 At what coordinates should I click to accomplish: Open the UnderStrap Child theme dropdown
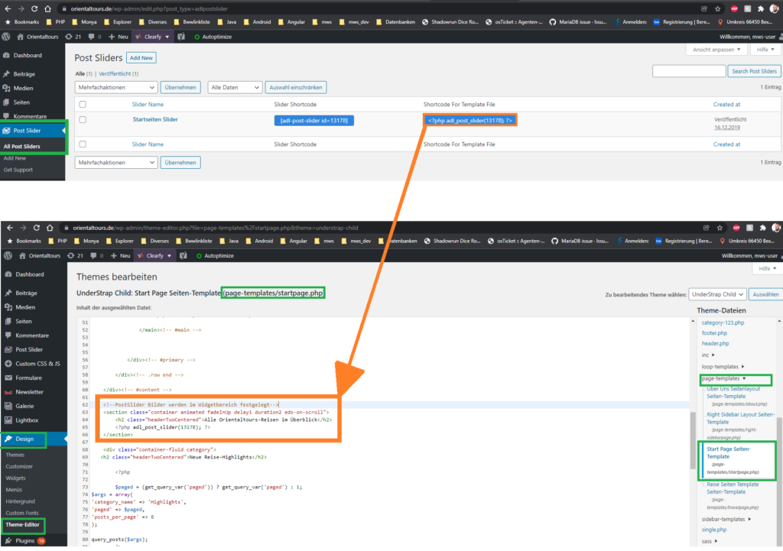[x=716, y=294]
